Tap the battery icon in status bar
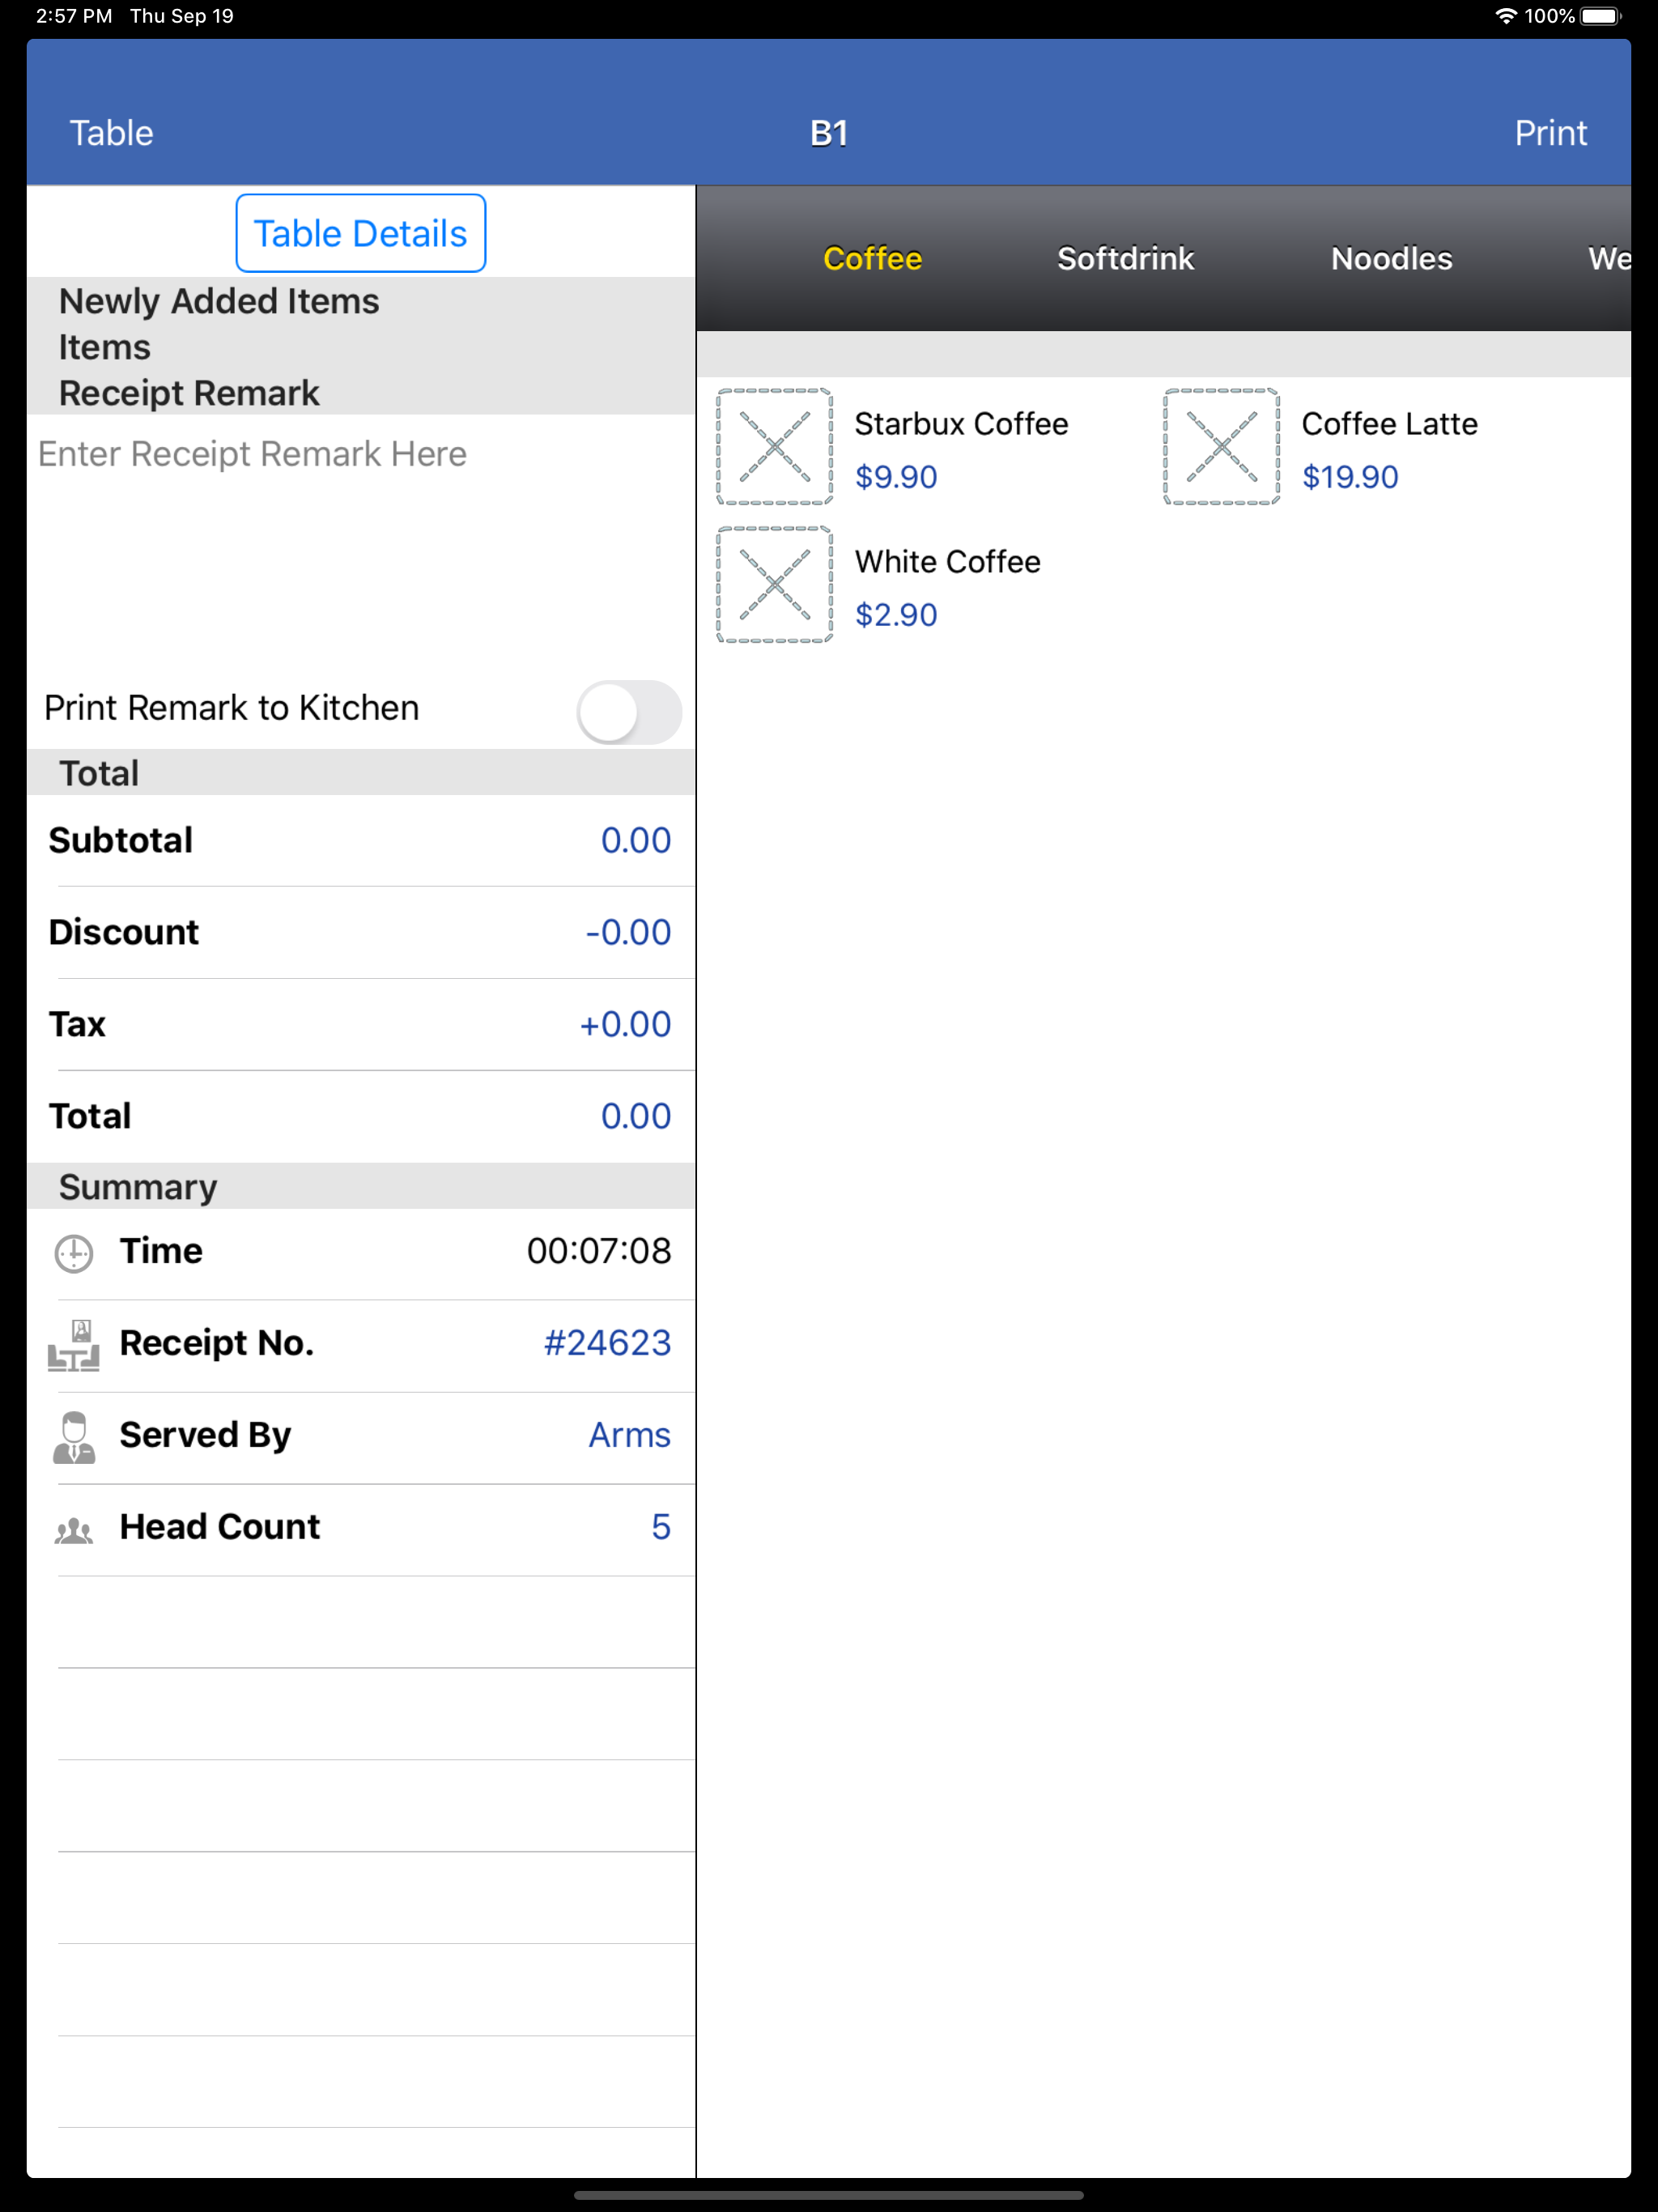Viewport: 1658px width, 2212px height. 1601,16
